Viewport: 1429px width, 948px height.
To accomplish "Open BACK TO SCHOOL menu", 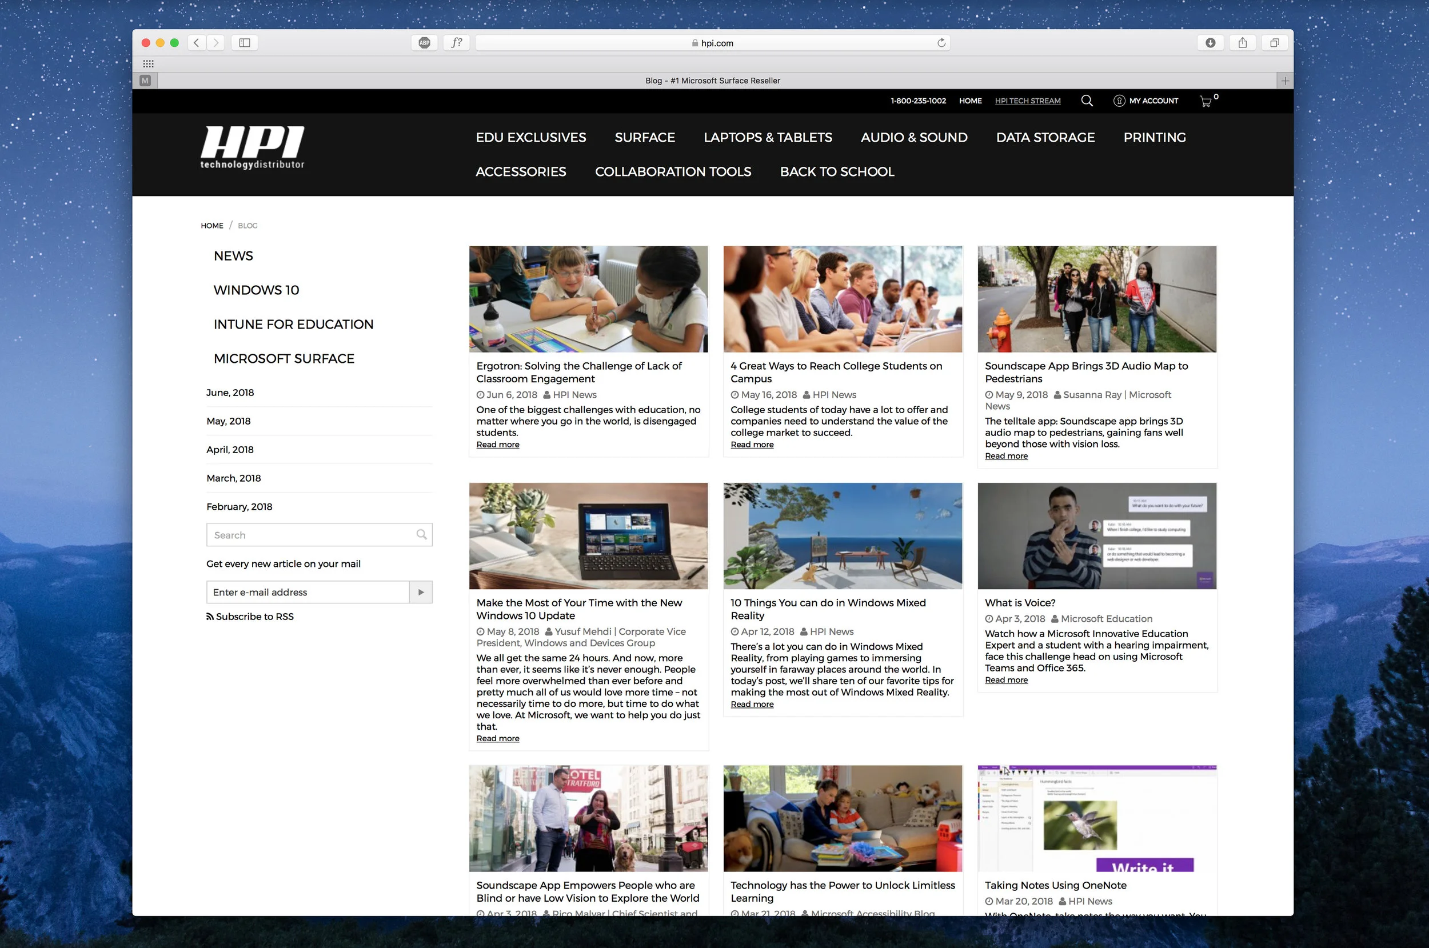I will coord(837,171).
